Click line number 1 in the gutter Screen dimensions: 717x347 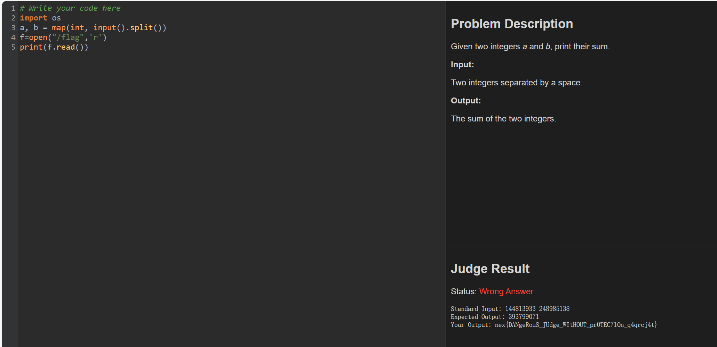click(x=13, y=8)
